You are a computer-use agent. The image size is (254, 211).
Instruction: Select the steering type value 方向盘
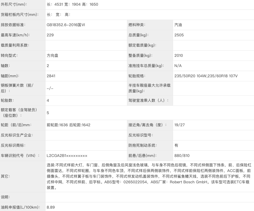[52, 55]
